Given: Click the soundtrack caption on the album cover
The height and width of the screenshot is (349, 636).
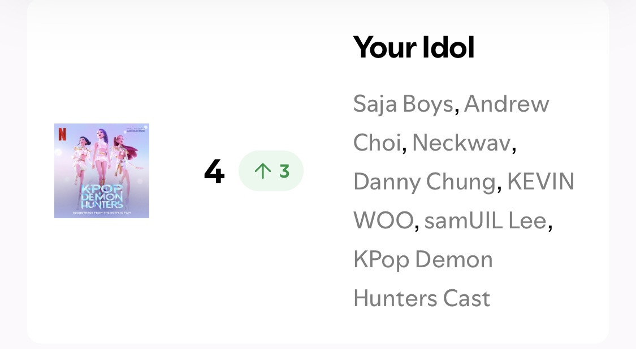Looking at the screenshot, I should (102, 213).
